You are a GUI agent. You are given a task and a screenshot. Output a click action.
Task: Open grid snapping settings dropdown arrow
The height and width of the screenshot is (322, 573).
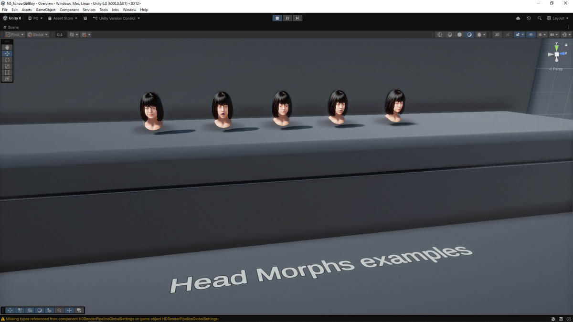pyautogui.click(x=77, y=34)
